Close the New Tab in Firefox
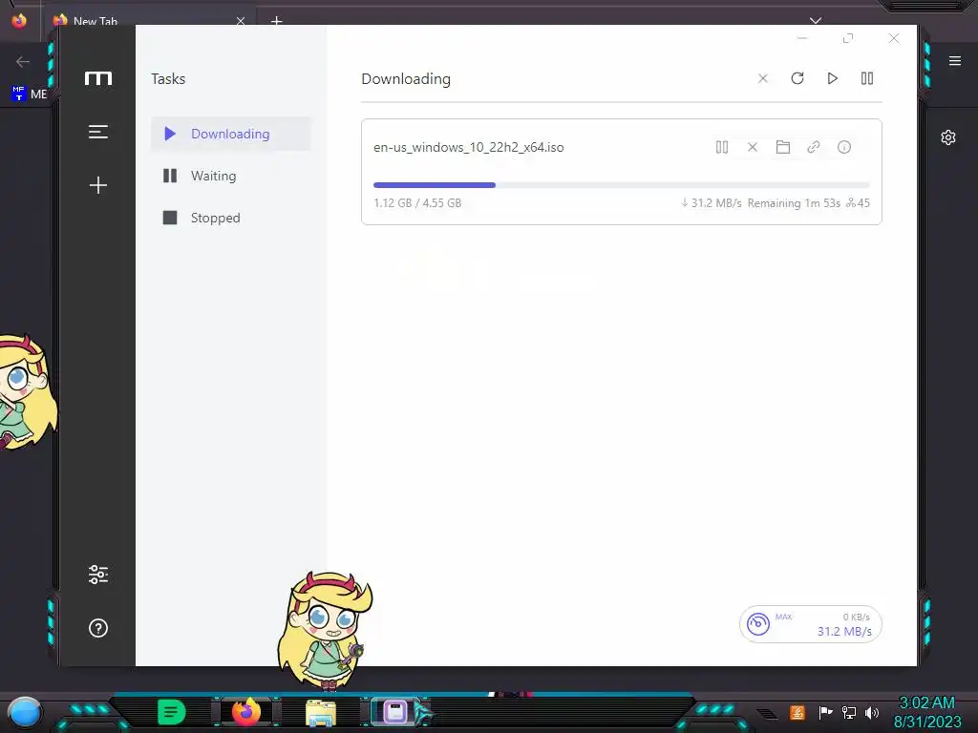978x733 pixels. [241, 21]
